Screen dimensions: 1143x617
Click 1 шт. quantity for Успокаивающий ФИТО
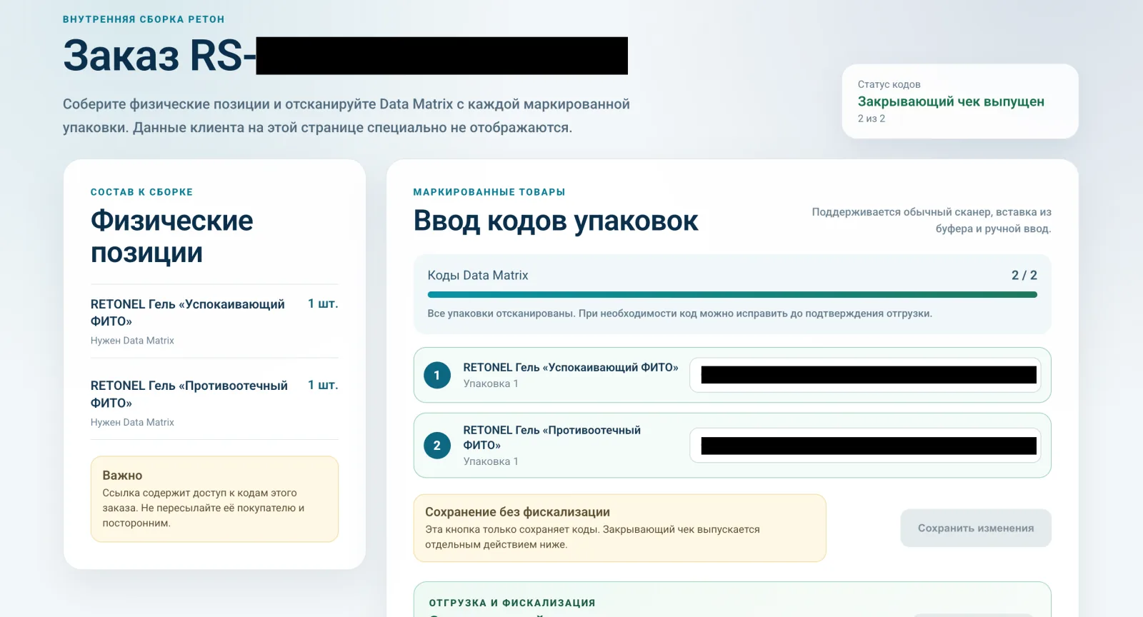tap(323, 304)
